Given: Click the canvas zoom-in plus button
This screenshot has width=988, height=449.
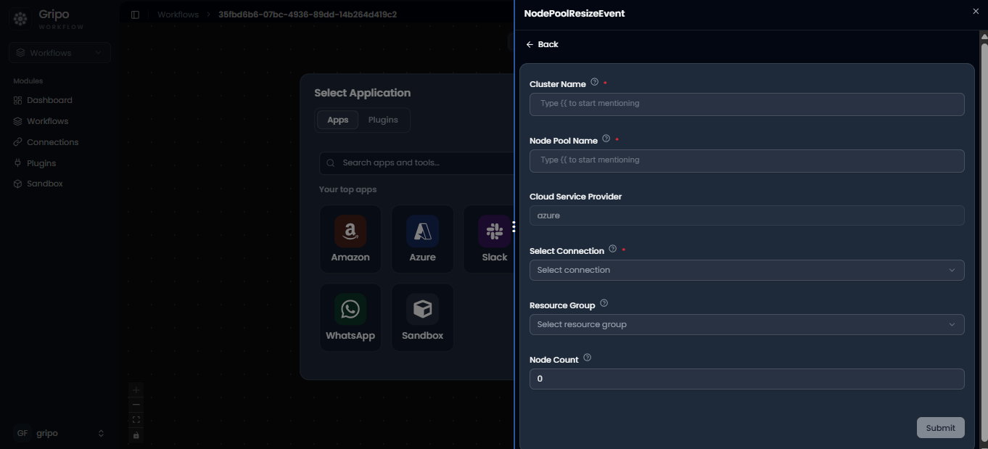Looking at the screenshot, I should 136,390.
